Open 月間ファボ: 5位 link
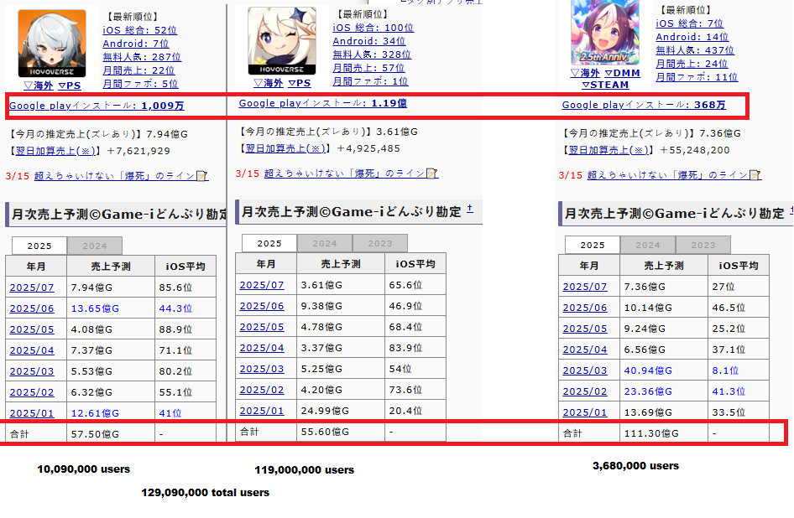Image resolution: width=794 pixels, height=518 pixels. click(x=140, y=84)
